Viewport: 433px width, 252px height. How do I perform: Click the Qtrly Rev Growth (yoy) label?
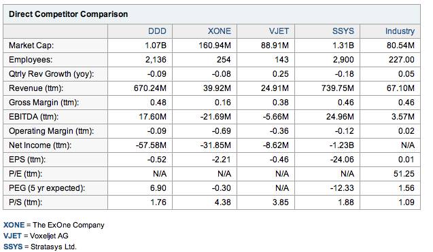pyautogui.click(x=52, y=74)
